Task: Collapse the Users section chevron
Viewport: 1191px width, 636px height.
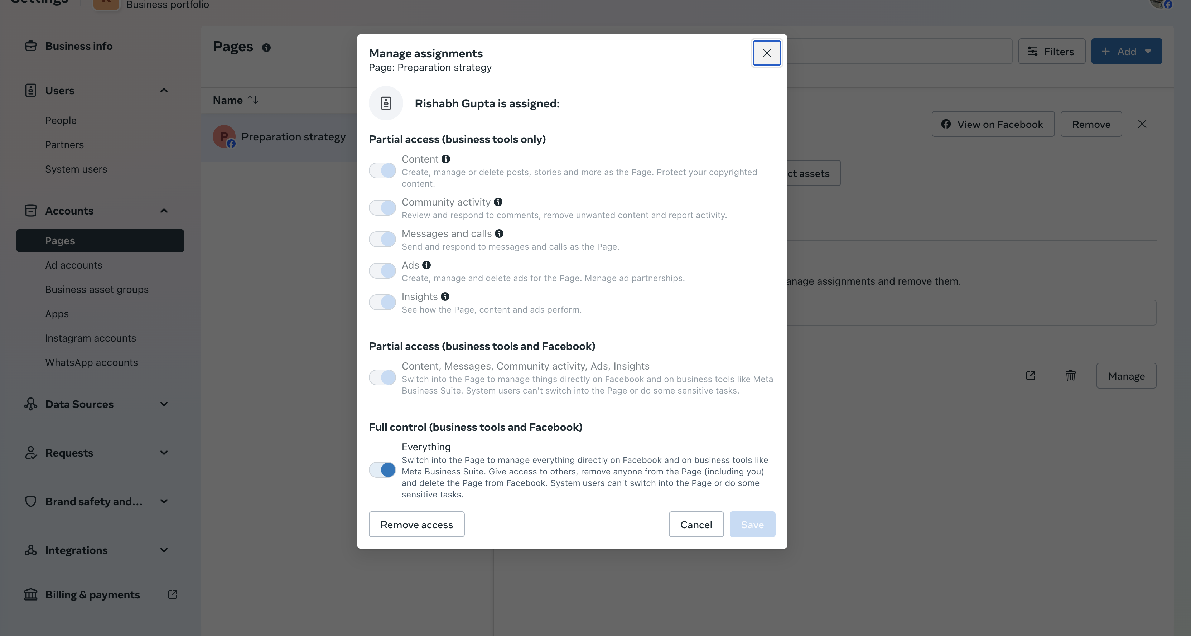Action: pyautogui.click(x=164, y=91)
